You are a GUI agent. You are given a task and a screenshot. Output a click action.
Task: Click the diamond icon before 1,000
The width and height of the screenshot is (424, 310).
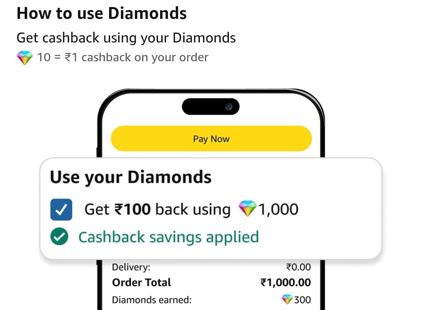[x=247, y=209]
